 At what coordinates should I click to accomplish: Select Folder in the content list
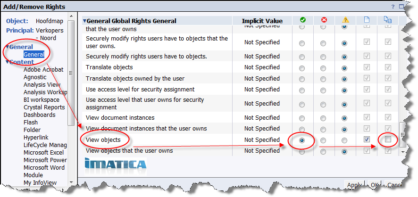pyautogui.click(x=32, y=130)
